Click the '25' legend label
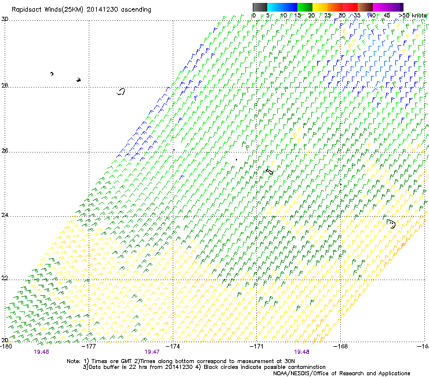This screenshot has height=377, width=429. click(x=328, y=16)
